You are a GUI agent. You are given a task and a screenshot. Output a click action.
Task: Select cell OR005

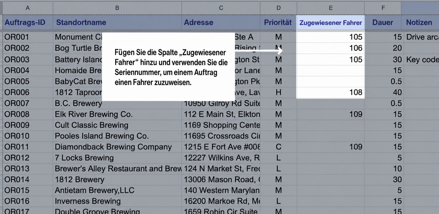point(28,81)
